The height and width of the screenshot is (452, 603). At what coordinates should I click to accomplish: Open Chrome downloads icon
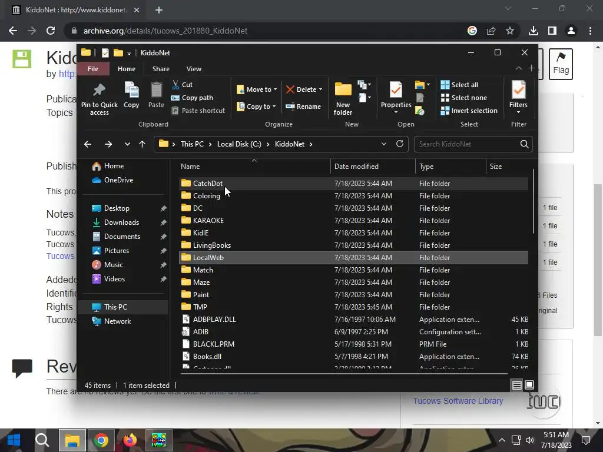[x=534, y=31]
